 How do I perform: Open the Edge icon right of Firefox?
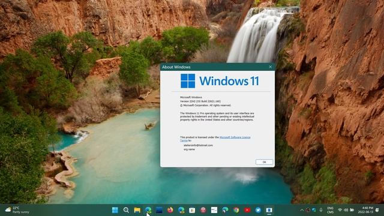[x=181, y=210]
